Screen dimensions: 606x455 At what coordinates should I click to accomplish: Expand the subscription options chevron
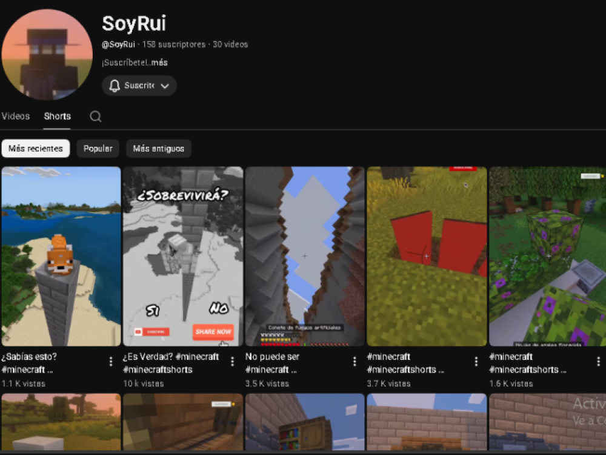click(x=165, y=86)
